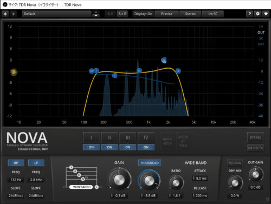The image size is (271, 204).
Task: Open settings via the gear icon
Action: (x=257, y=14)
